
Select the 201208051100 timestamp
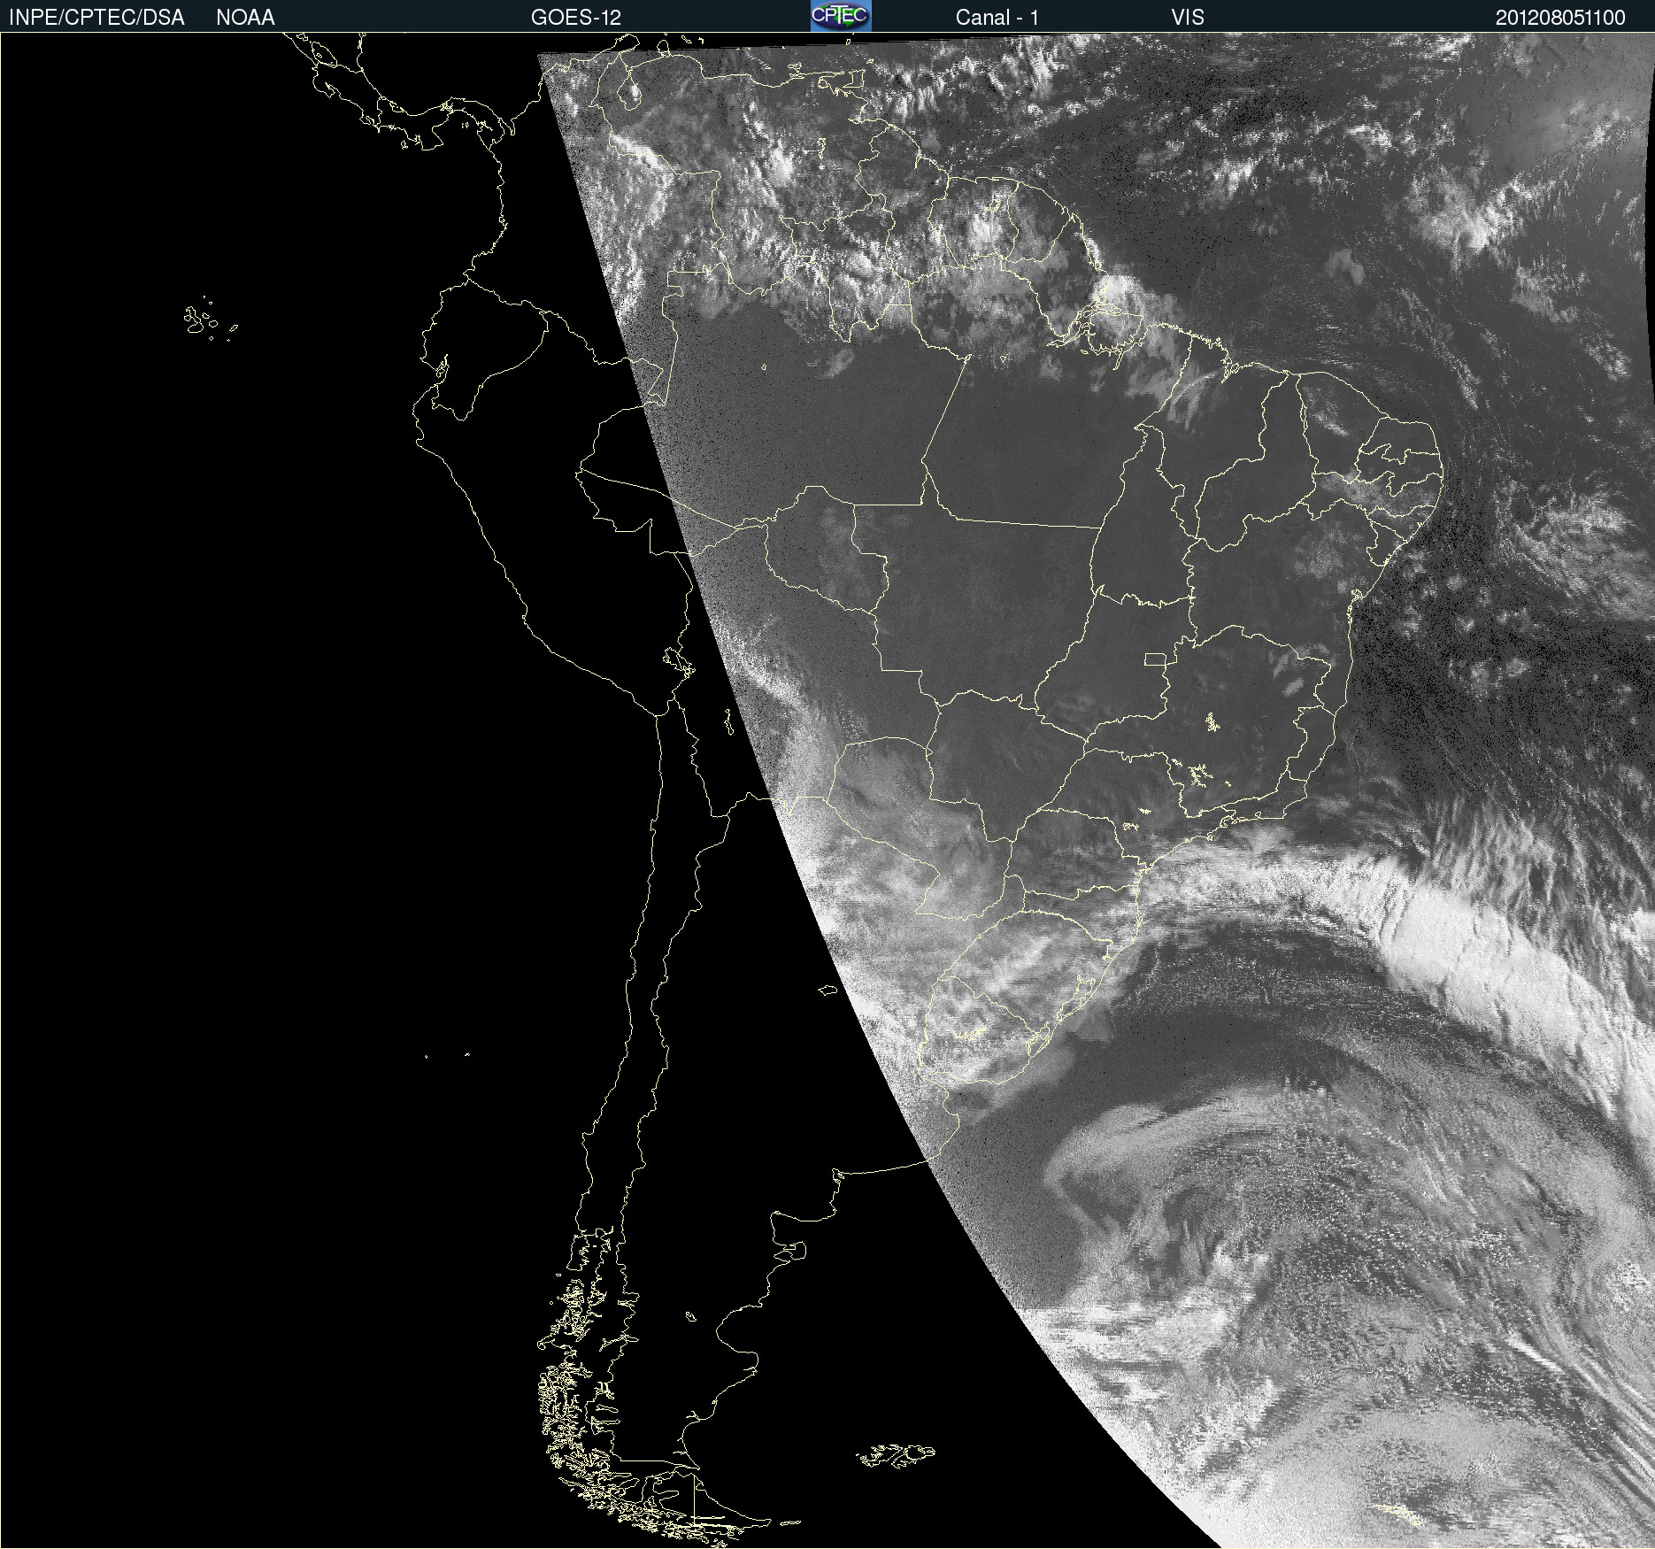pyautogui.click(x=1560, y=18)
